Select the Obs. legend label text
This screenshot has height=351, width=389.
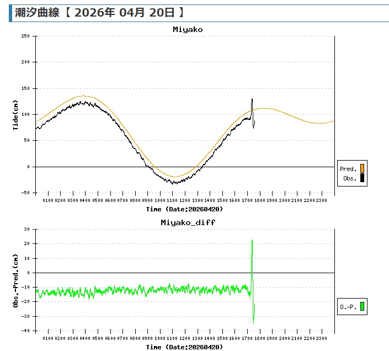tap(349, 178)
